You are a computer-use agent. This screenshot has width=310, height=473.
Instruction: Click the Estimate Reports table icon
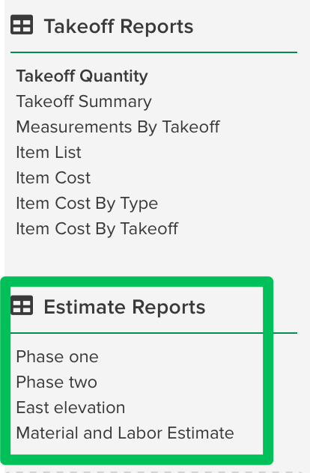pyautogui.click(x=22, y=305)
